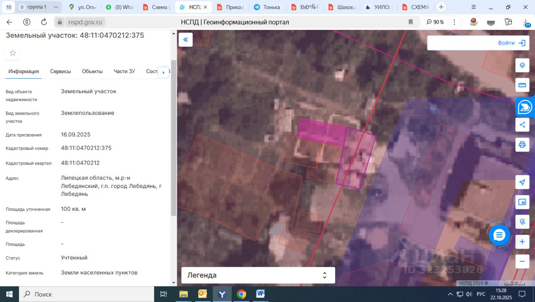Open Google Chrome from the taskbar
Viewport: 535px width, 302px height.
[242, 294]
